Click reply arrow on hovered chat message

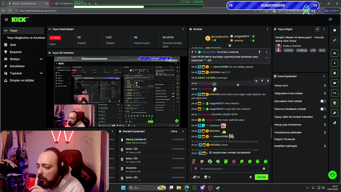click(x=256, y=81)
